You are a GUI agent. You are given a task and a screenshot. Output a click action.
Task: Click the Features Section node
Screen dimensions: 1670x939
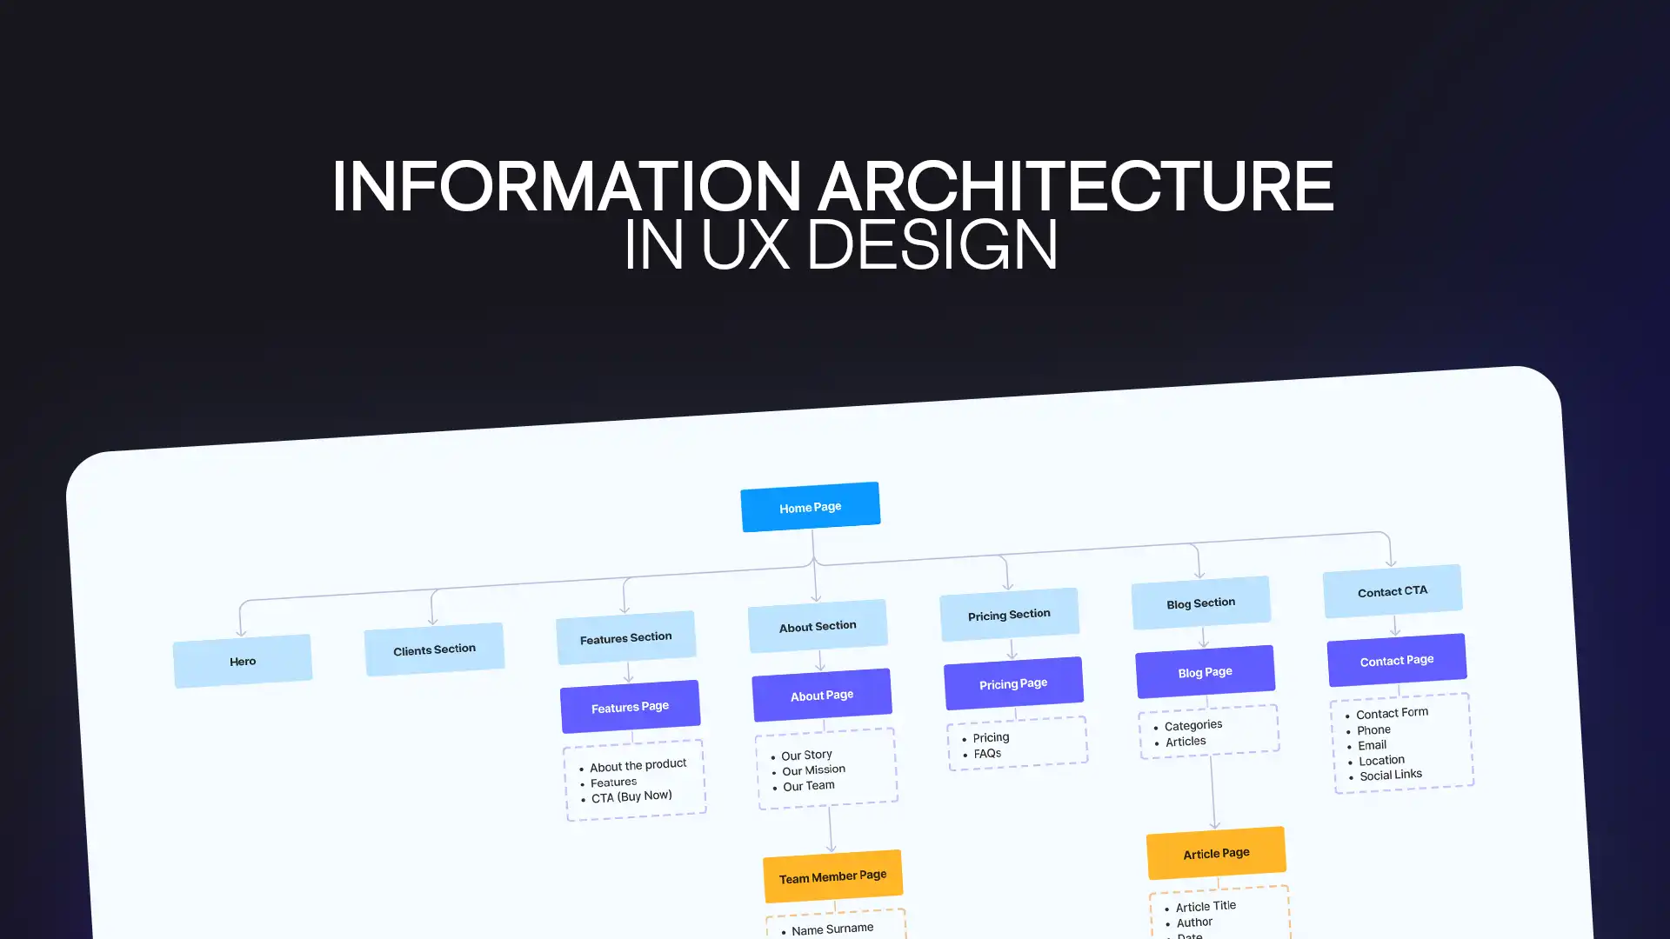(625, 638)
